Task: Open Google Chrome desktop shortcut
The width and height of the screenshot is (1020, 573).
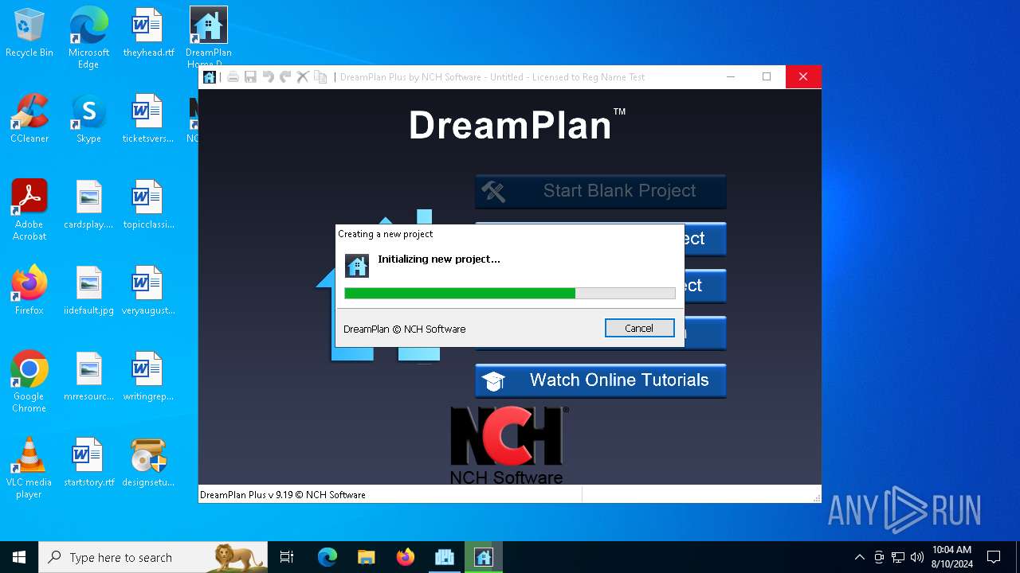Action: (29, 382)
